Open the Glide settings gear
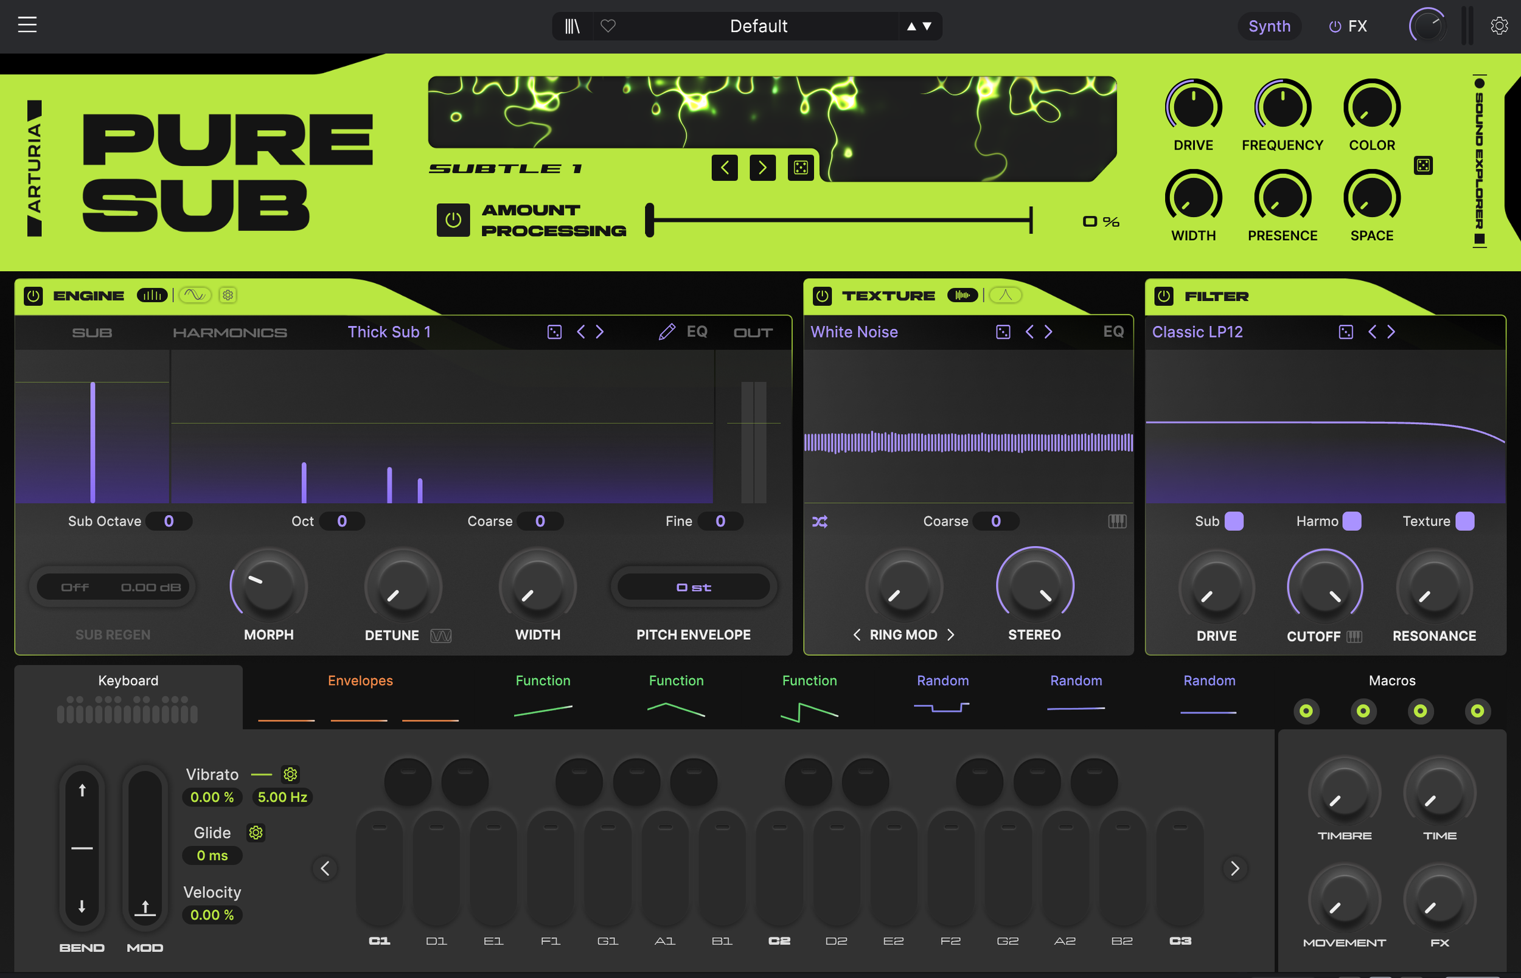Viewport: 1521px width, 978px height. (x=256, y=833)
